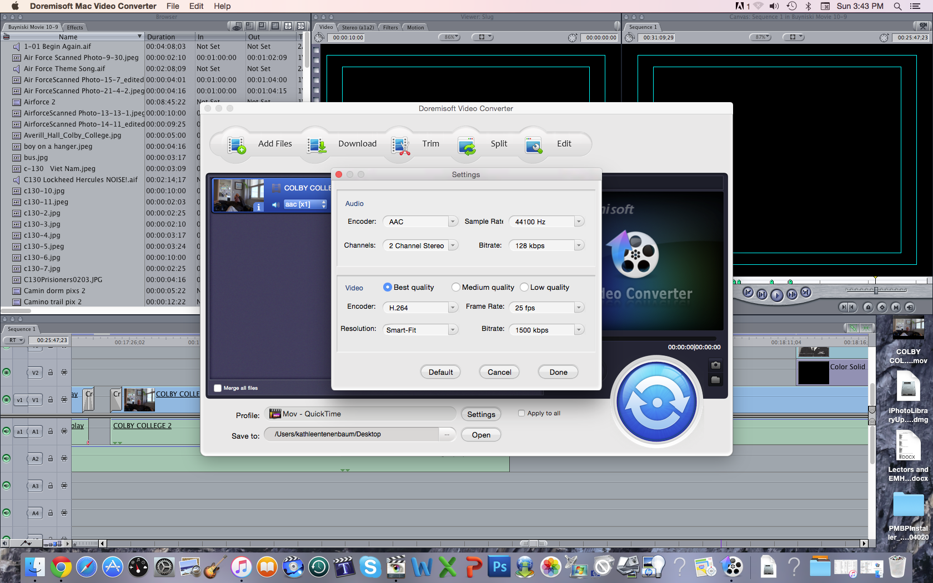The width and height of the screenshot is (933, 583).
Task: Mute audio track A1 with its green speaker
Action: point(7,431)
